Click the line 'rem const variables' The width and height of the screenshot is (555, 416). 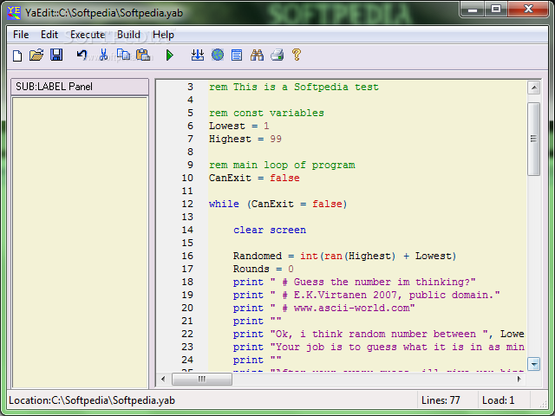(266, 114)
